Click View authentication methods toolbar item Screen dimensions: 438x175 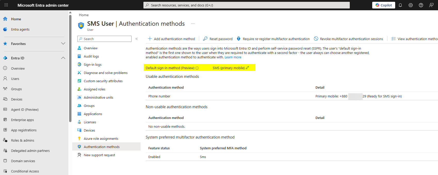coord(415,39)
